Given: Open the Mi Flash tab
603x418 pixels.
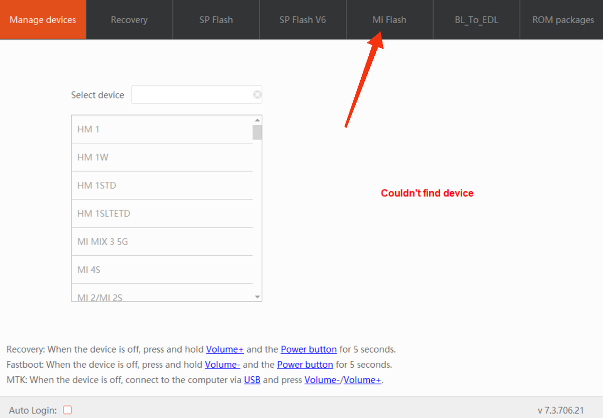Looking at the screenshot, I should click(389, 20).
